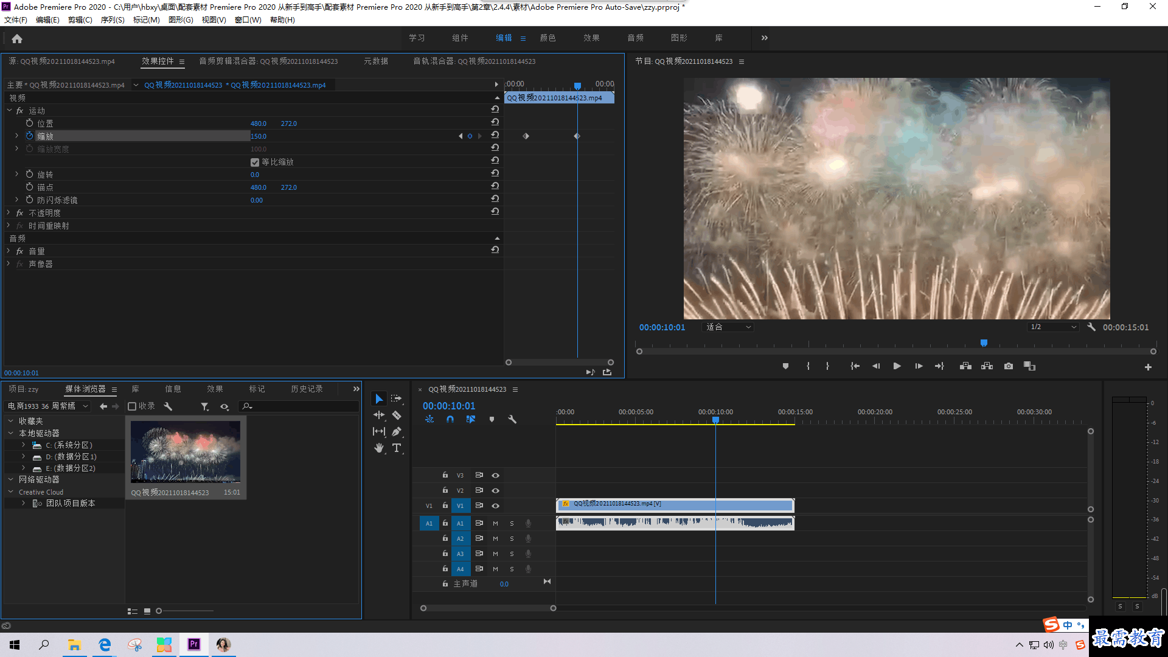
Task: Mute track A1
Action: (x=495, y=523)
